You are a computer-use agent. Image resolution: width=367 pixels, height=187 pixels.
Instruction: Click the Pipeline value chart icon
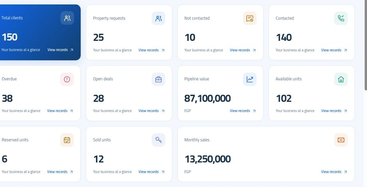pos(250,79)
